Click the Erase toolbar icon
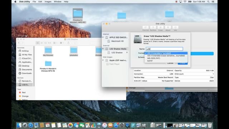Screen dimensions: 229x129 click(x=160, y=27)
